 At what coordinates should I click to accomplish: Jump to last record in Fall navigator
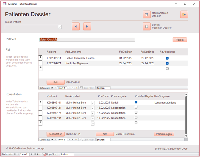pyautogui.click(x=72, y=88)
